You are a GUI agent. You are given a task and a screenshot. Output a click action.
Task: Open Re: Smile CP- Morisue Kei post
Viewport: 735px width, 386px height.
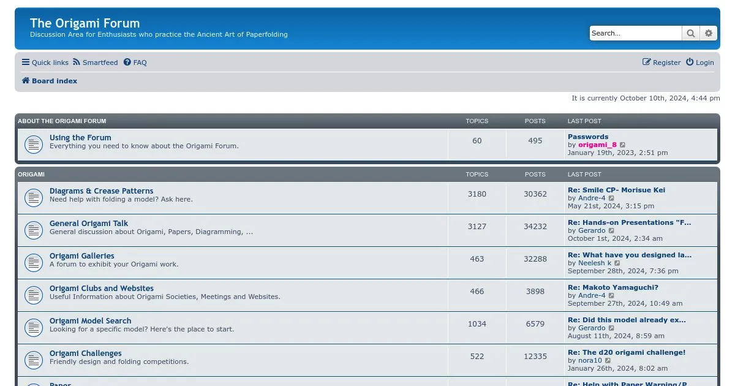pyautogui.click(x=616, y=190)
